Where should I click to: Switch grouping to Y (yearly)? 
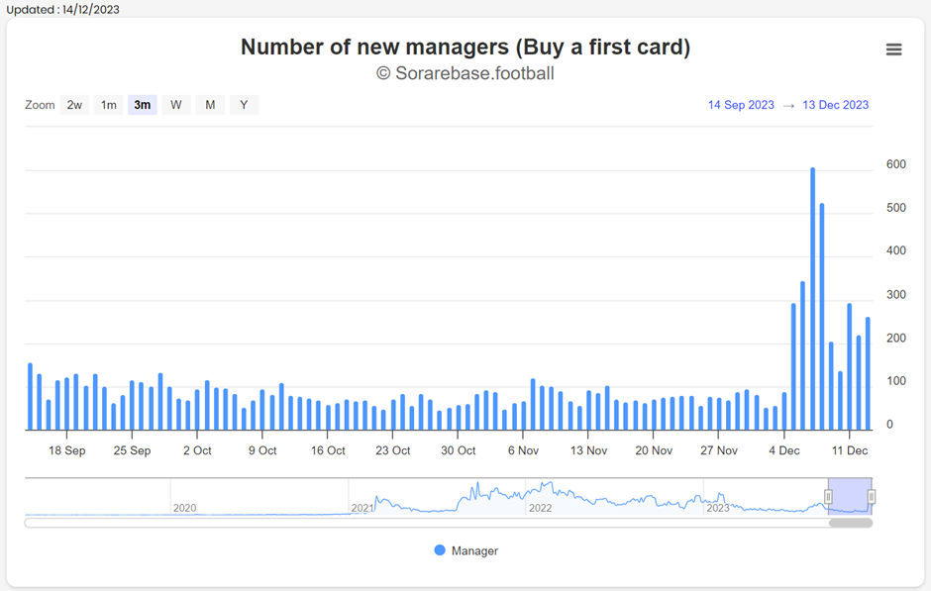(244, 105)
